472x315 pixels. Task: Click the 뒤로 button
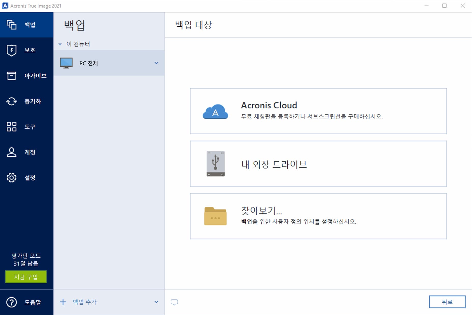[x=447, y=302]
